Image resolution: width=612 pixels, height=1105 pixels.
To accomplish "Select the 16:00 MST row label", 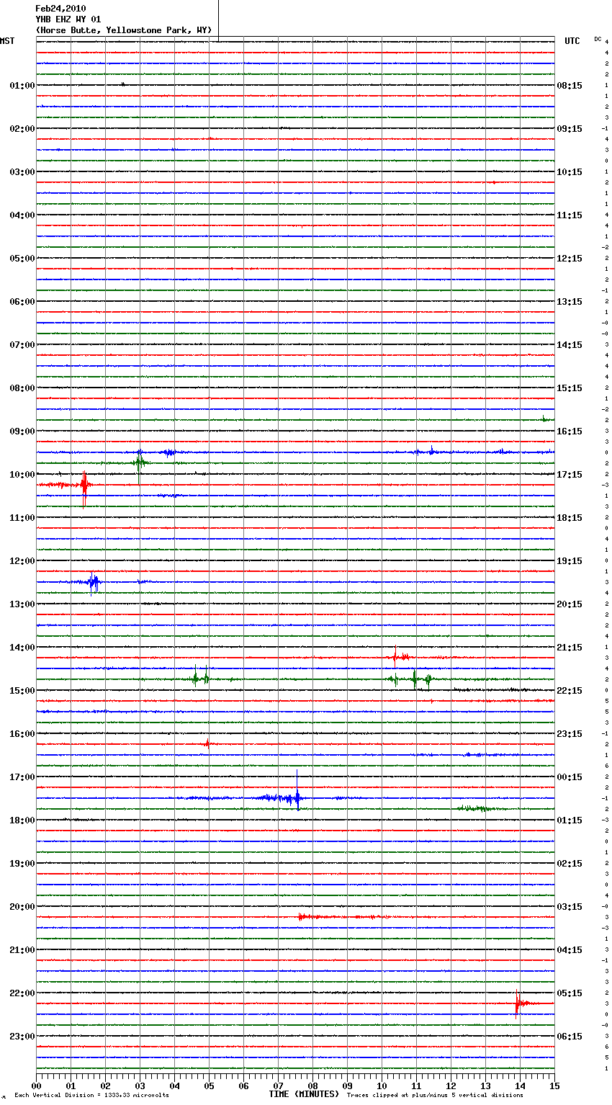I will pos(22,734).
